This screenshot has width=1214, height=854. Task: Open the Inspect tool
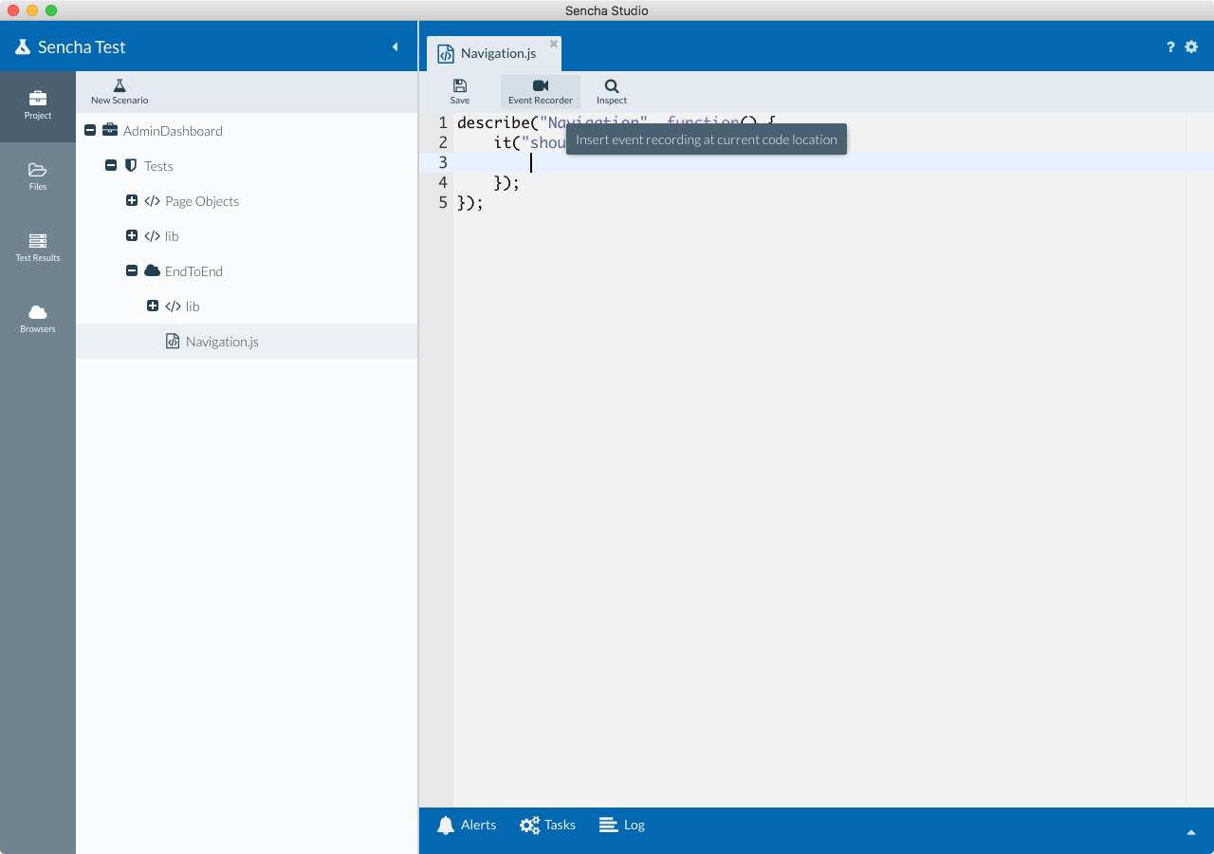612,92
